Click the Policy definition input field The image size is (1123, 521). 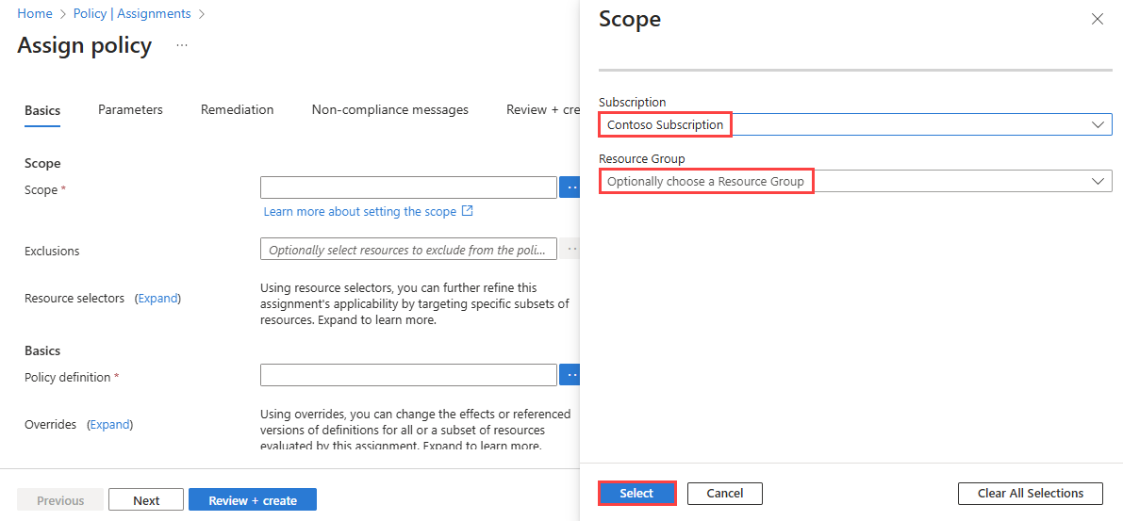(408, 375)
